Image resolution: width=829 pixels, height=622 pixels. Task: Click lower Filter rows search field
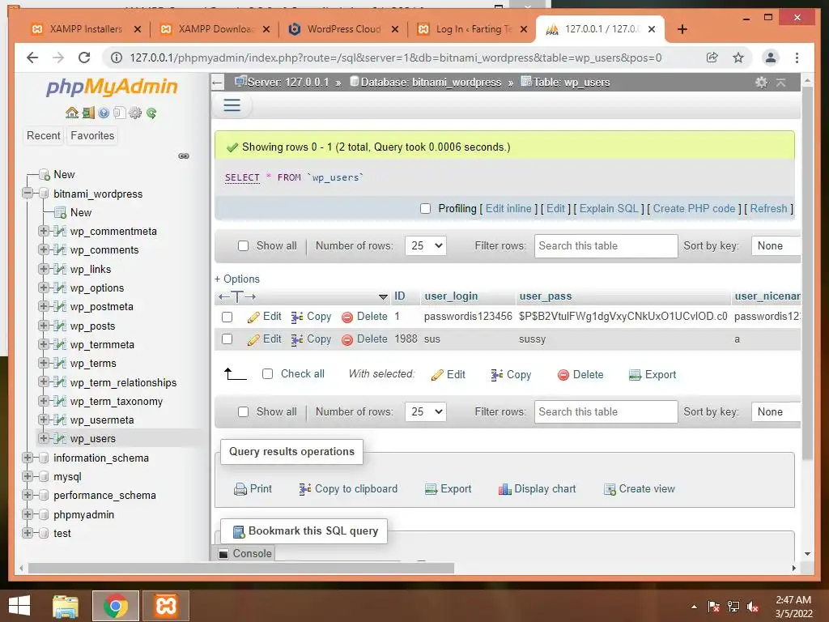coord(606,412)
